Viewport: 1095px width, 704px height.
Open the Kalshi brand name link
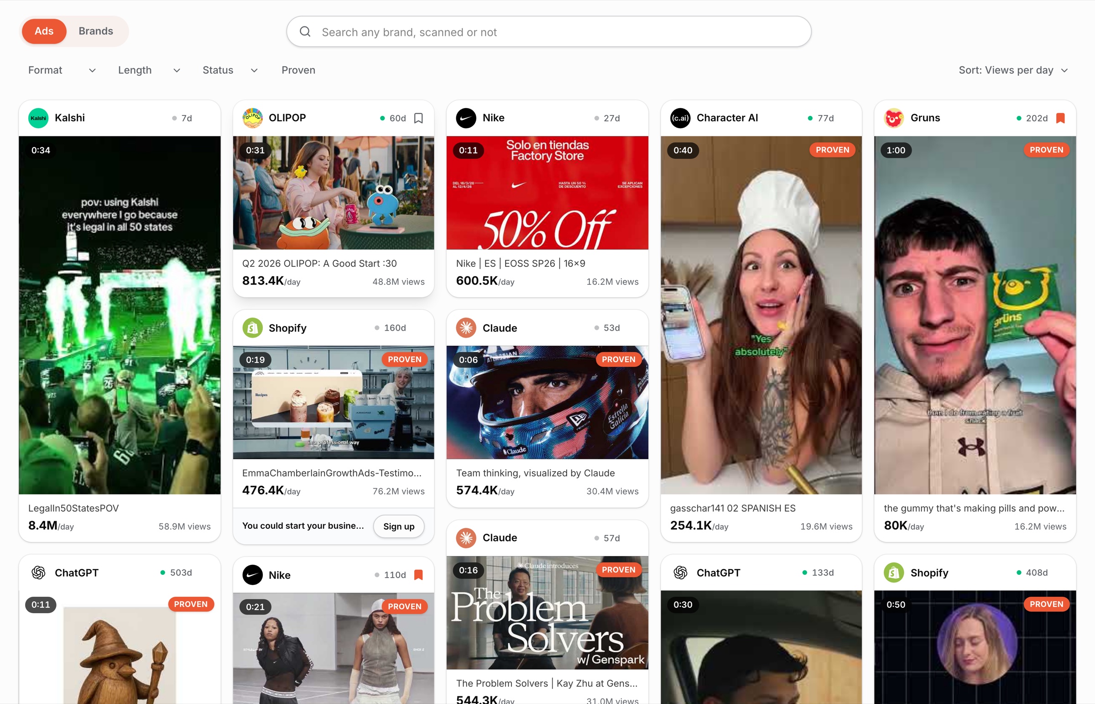70,118
